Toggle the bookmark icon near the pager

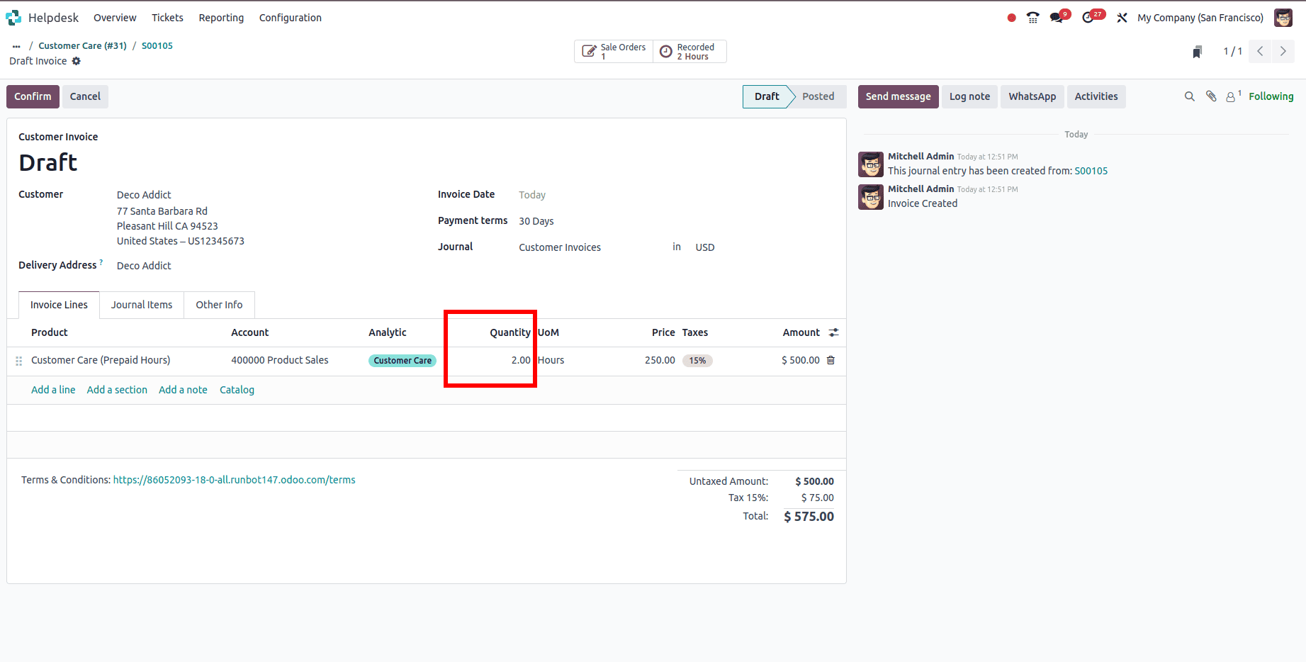pos(1197,51)
